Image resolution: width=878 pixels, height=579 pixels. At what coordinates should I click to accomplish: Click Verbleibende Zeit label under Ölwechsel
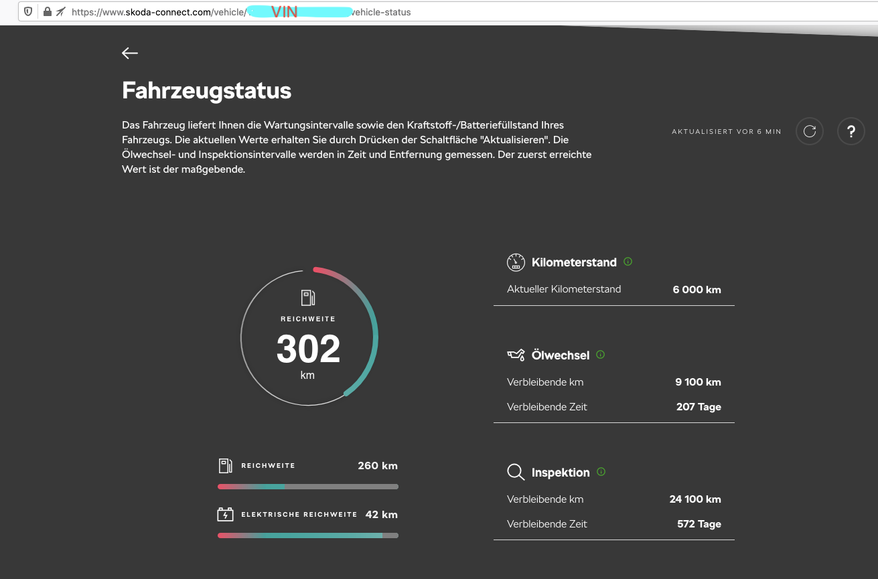pyautogui.click(x=547, y=407)
